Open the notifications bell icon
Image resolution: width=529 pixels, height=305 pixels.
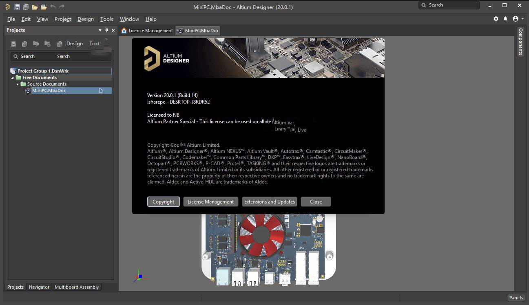pyautogui.click(x=505, y=19)
